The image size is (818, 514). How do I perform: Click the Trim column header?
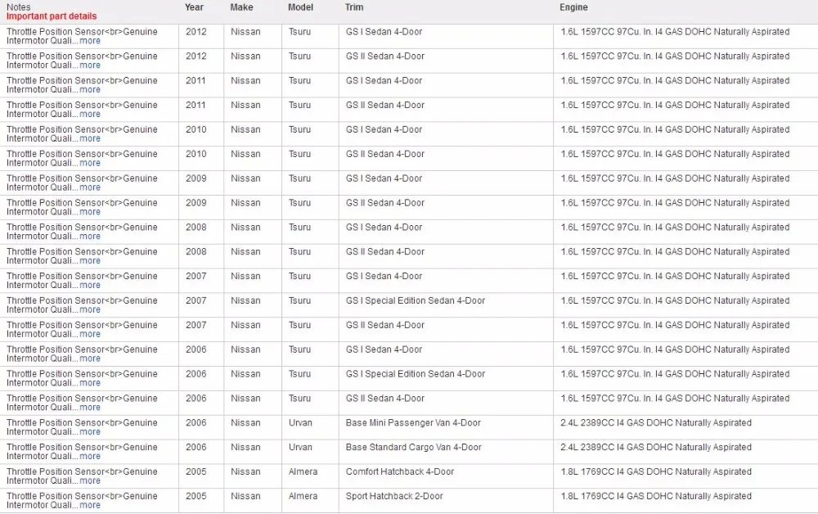[x=354, y=7]
